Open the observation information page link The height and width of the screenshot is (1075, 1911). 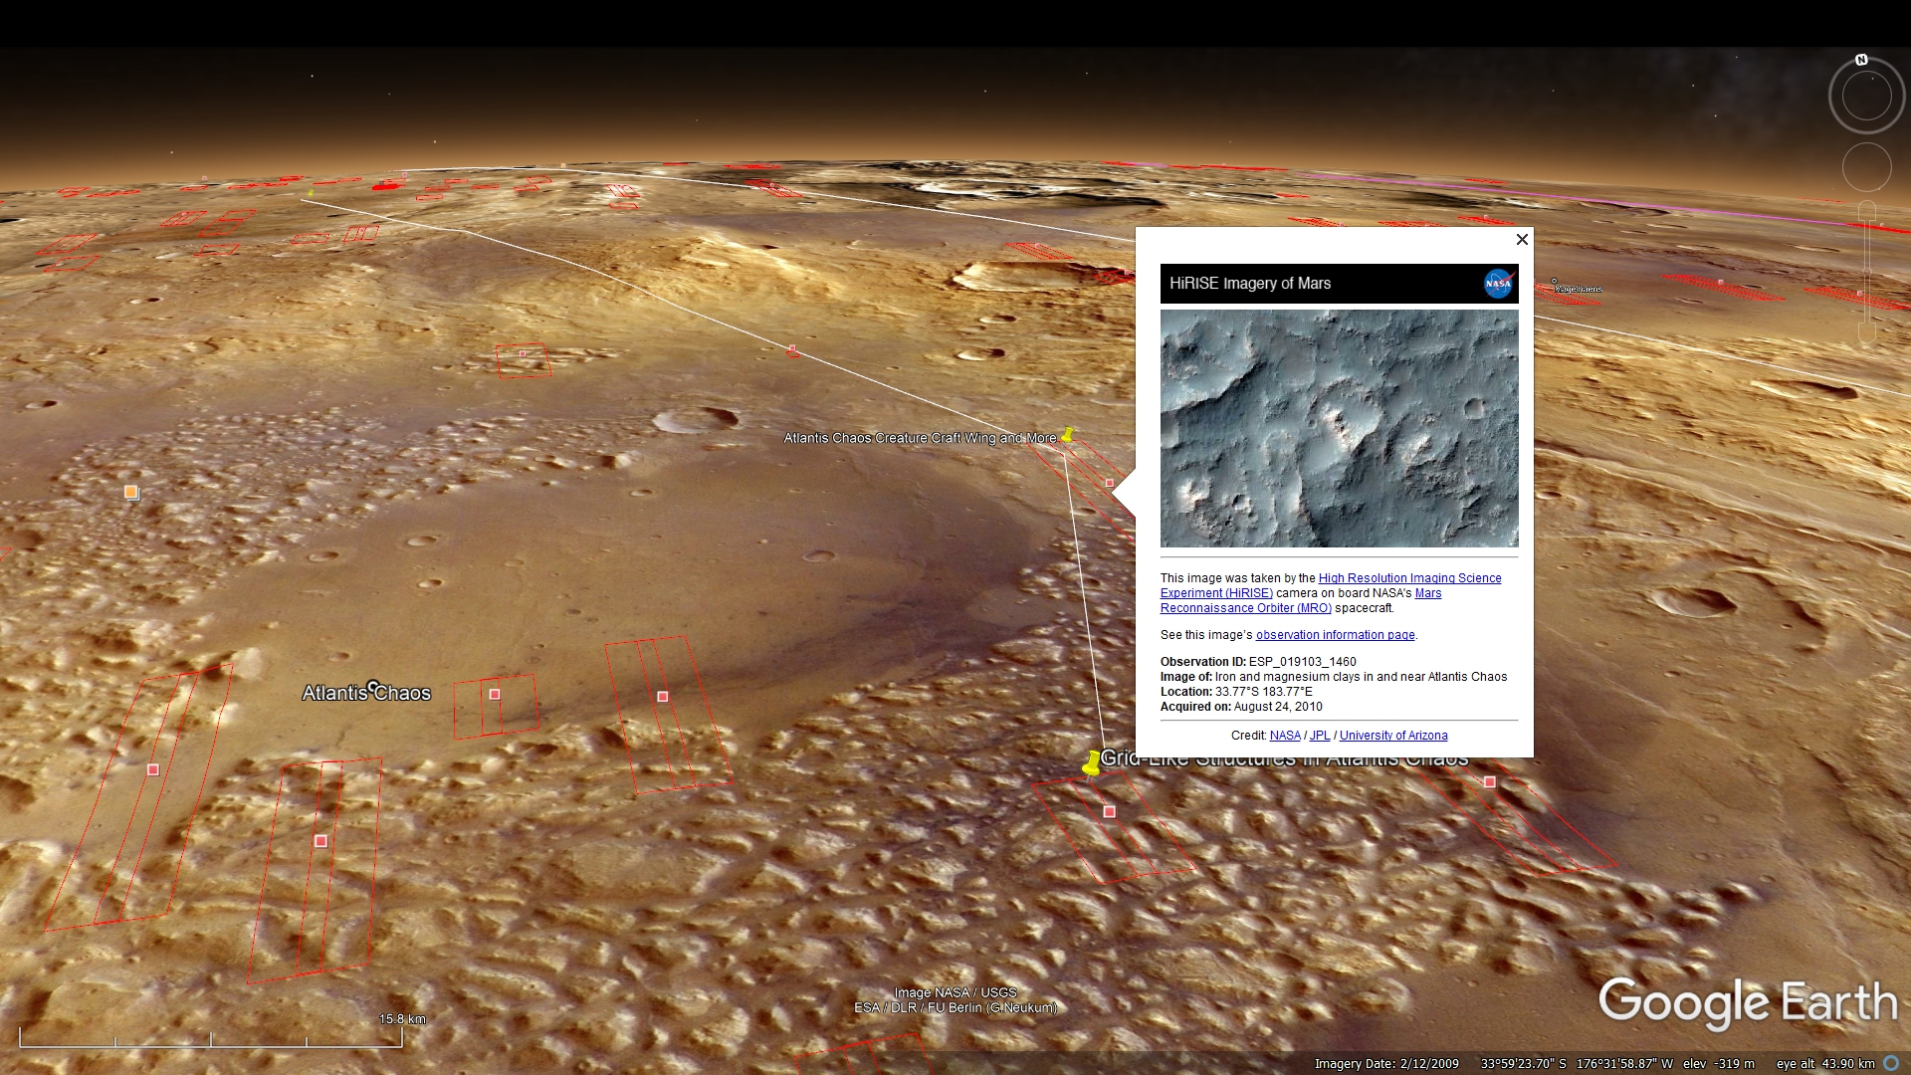1335,635
